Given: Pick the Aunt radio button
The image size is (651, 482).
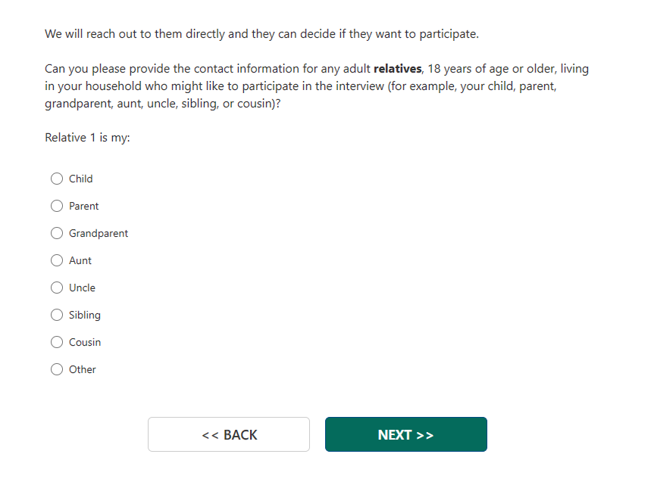Looking at the screenshot, I should (57, 260).
